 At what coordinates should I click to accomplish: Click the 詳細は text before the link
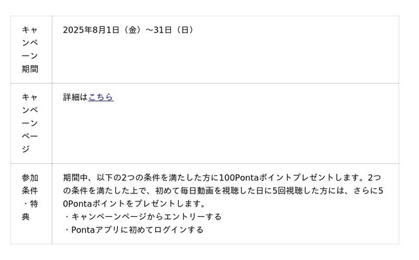tap(75, 97)
